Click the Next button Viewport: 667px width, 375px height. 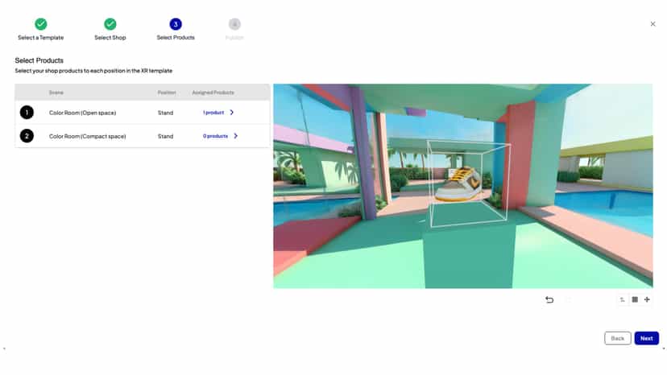[647, 339]
